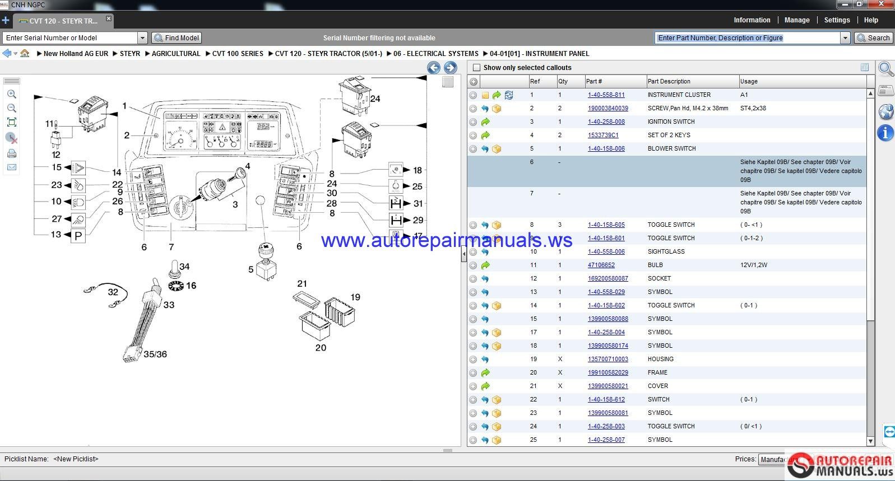Collapse the parts list panel splitter
This screenshot has width=895, height=481.
coord(463,255)
